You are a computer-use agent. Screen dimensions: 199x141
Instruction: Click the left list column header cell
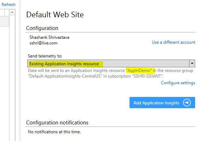point(2,13)
